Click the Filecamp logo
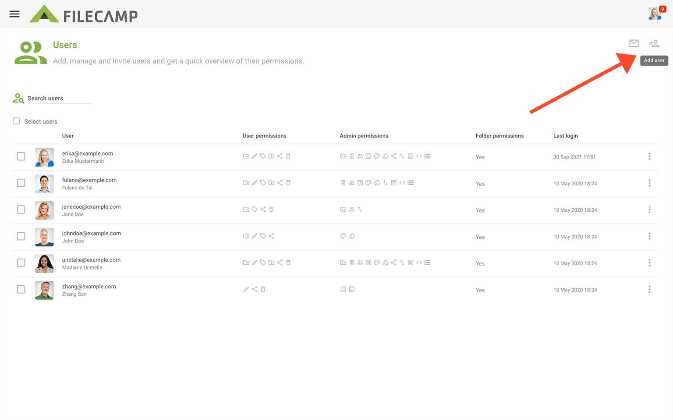The height and width of the screenshot is (420, 673). pyautogui.click(x=84, y=15)
